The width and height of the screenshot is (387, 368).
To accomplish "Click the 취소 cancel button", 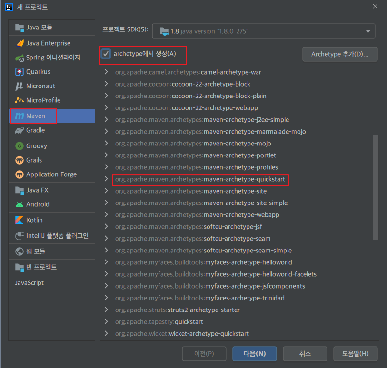I will coord(305,354).
